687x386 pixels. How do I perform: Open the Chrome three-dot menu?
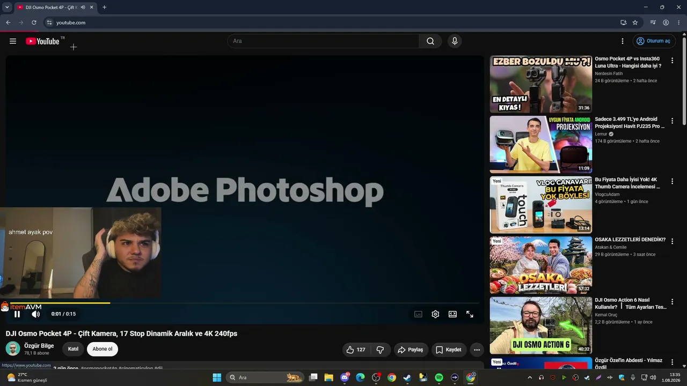tap(679, 23)
